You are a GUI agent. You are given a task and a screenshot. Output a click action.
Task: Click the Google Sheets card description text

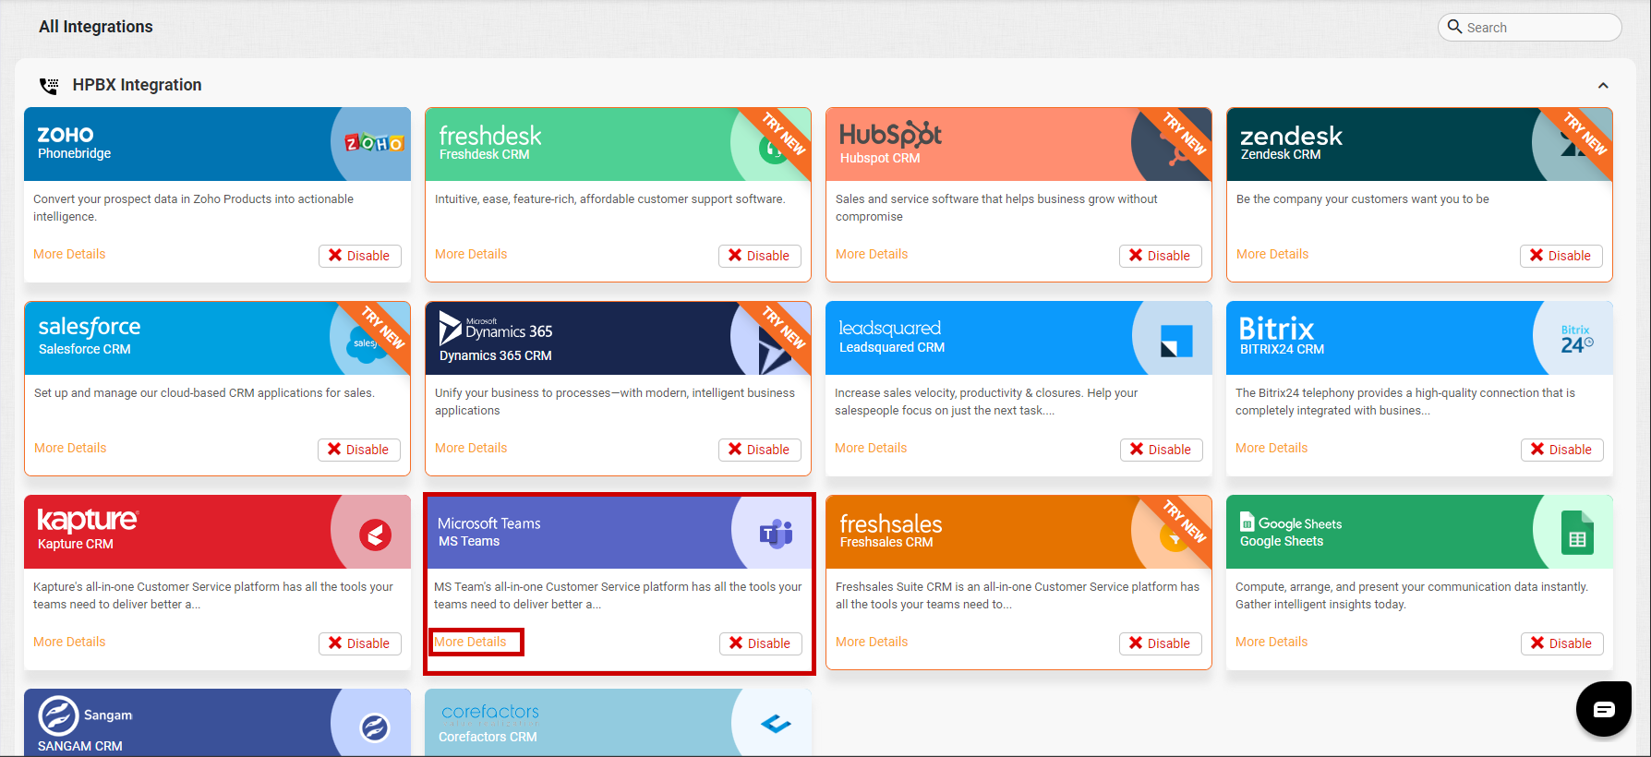(1412, 595)
